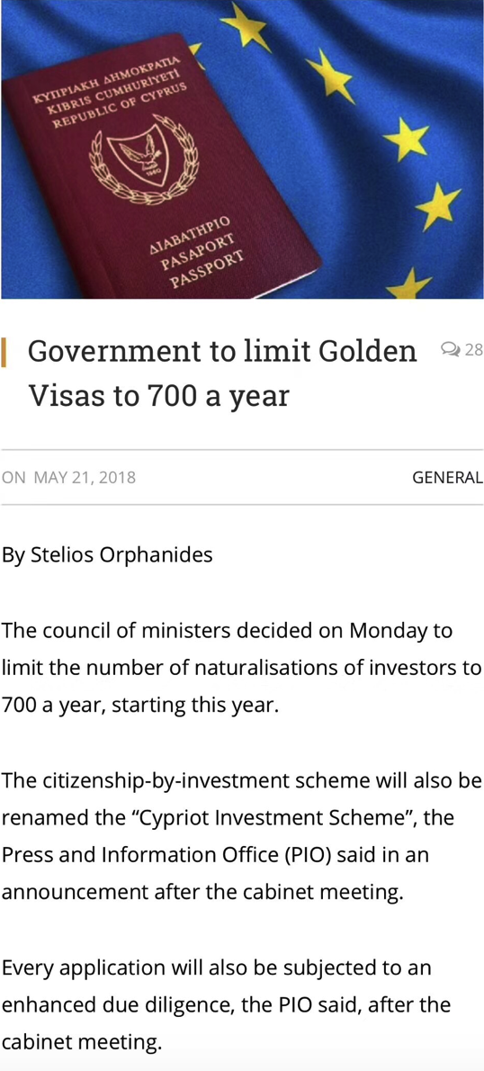This screenshot has height=1071, width=484.
Task: Click "announcement after the cabinet meeting" line
Action: click(203, 893)
